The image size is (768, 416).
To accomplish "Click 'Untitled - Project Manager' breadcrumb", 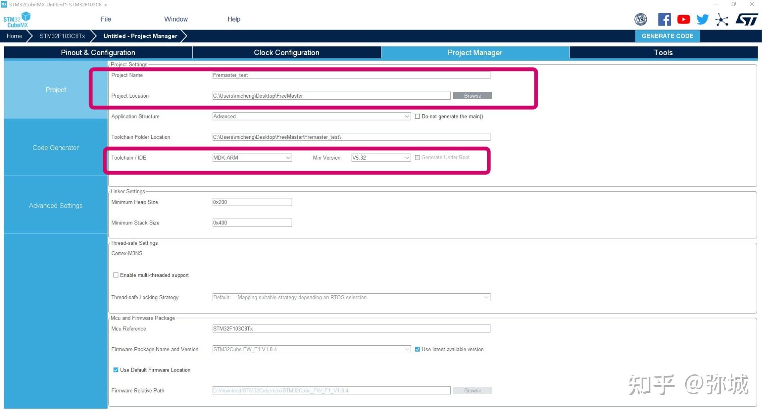I will pos(140,36).
